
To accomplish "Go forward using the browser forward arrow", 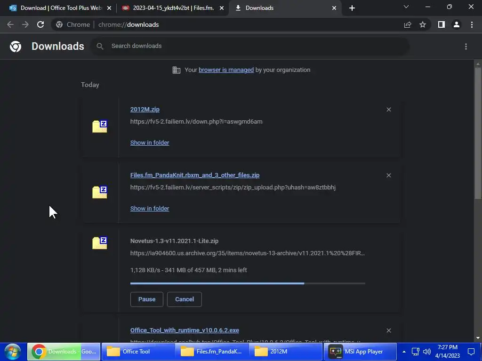I will click(x=25, y=24).
